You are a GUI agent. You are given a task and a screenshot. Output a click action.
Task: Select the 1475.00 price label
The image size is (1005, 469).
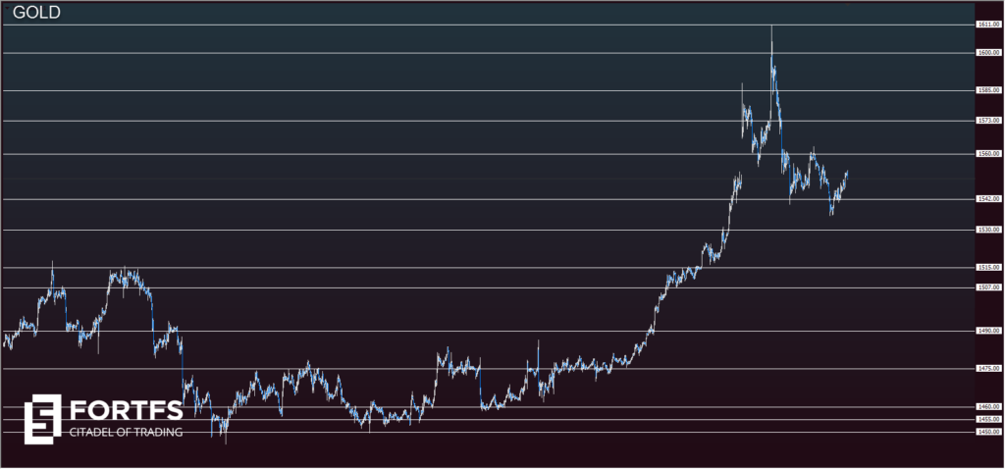[988, 369]
